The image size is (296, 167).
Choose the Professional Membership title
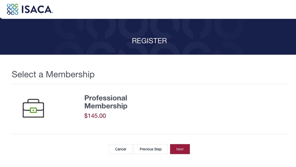point(106,102)
